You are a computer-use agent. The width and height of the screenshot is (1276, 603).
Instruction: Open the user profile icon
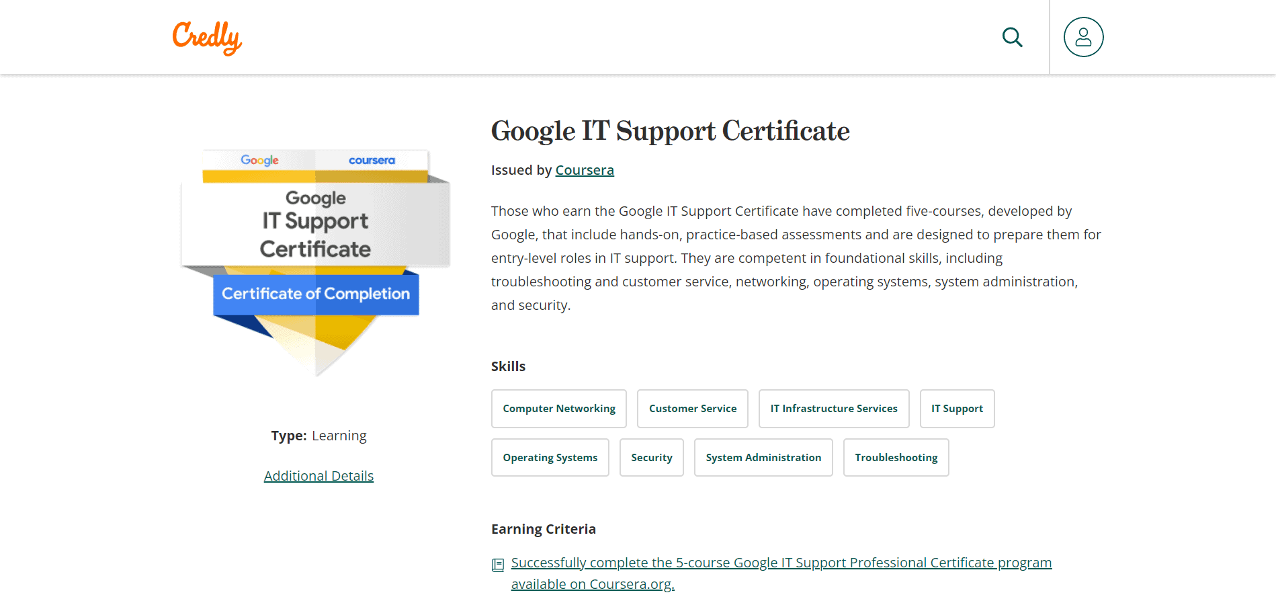pos(1083,37)
